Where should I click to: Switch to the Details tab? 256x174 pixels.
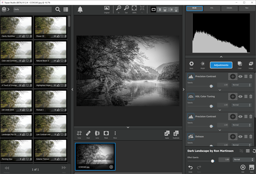click(x=229, y=8)
